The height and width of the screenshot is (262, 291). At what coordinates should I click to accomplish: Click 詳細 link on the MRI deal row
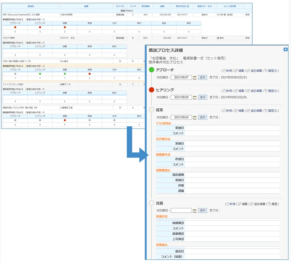coord(247,15)
